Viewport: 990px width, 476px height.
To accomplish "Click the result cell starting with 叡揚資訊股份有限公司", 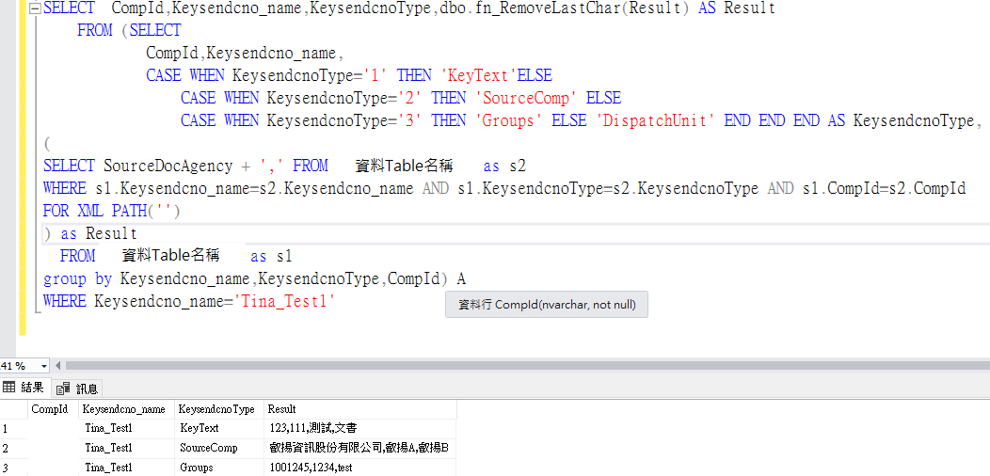I will click(x=359, y=448).
